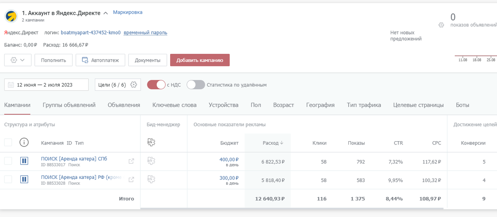497x217 pixels.
Task: Select checkbox for campaign РФ row
Action: (8, 179)
